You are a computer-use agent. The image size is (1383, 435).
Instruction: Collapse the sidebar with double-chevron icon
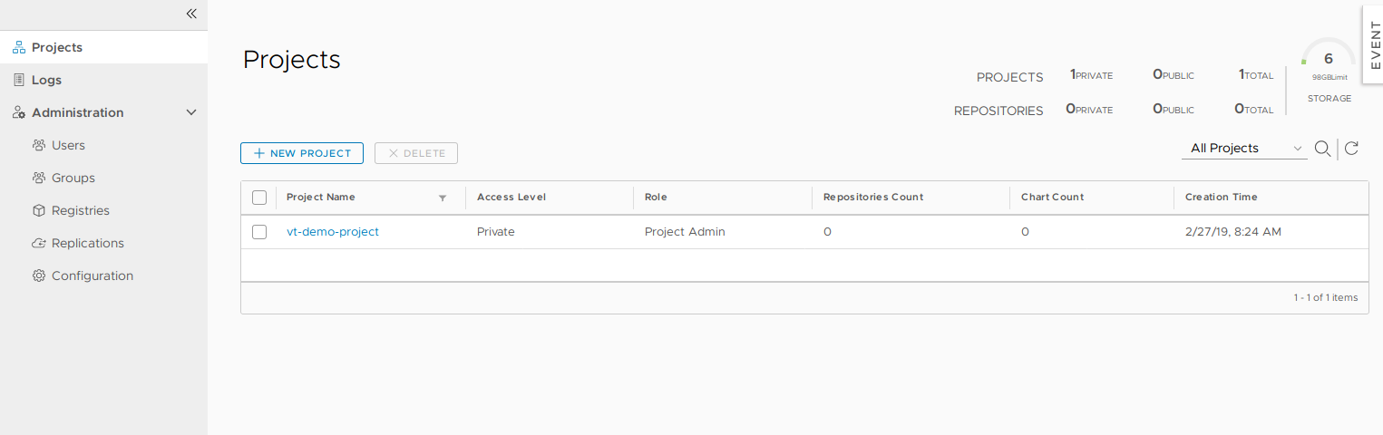pyautogui.click(x=191, y=14)
